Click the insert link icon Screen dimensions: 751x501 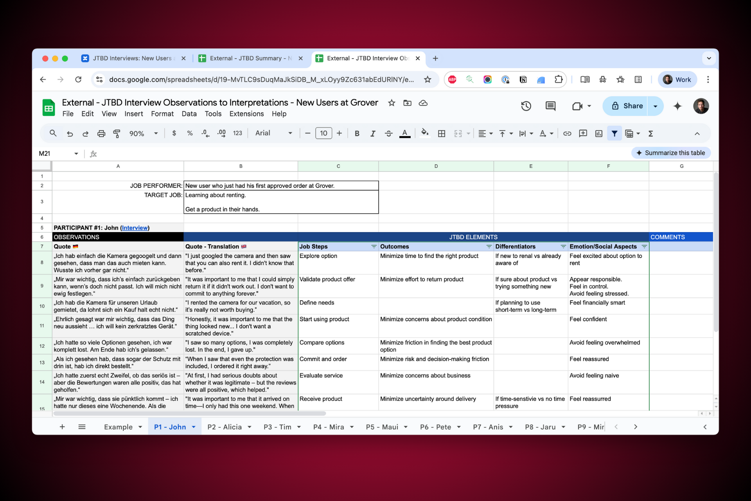[x=567, y=133]
